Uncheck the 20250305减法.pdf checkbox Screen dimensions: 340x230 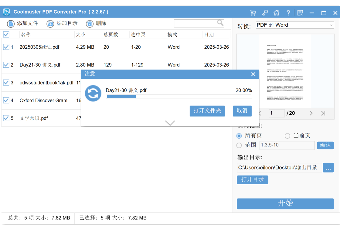coord(6,47)
